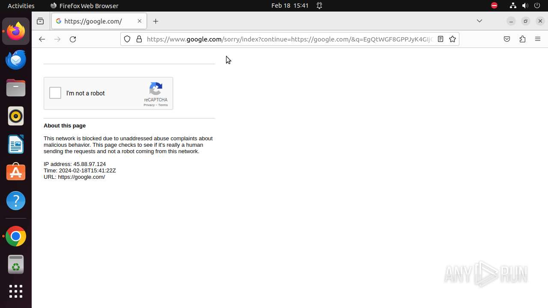Open the Trash in the dock

[x=16, y=264]
